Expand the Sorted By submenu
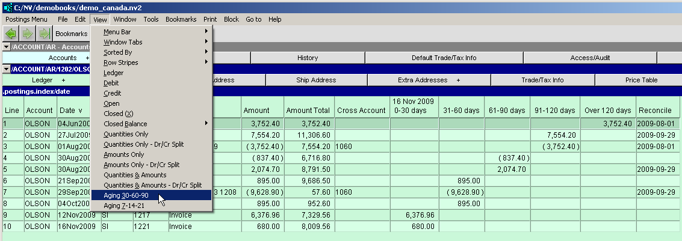The image size is (682, 241). [x=117, y=52]
